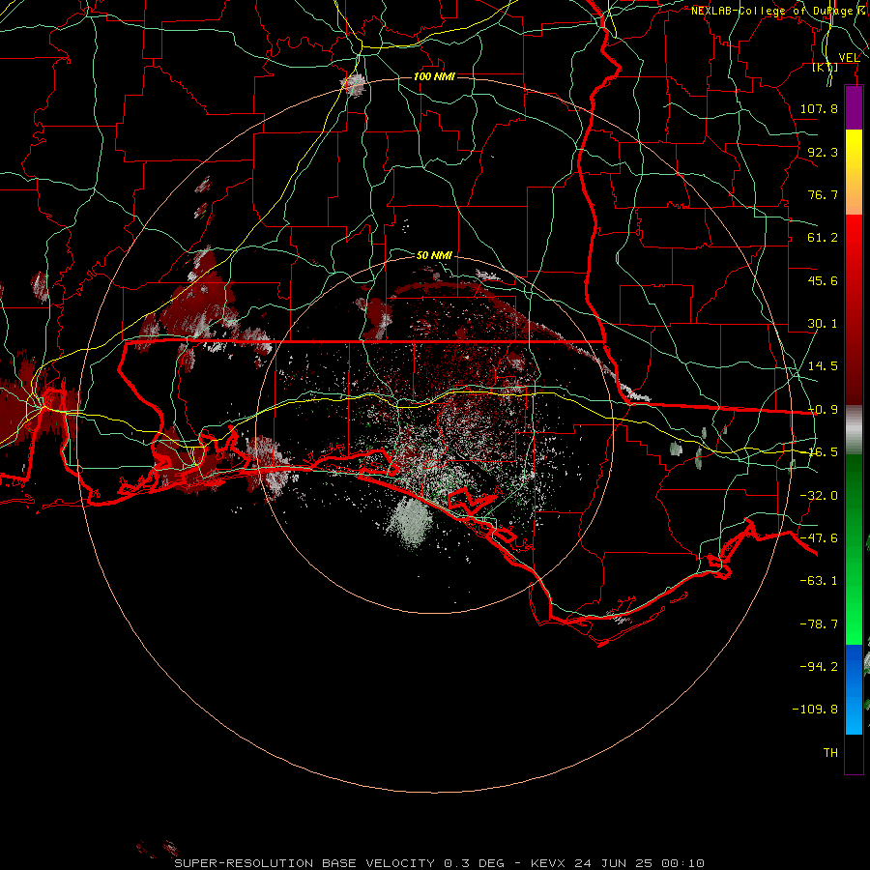This screenshot has width=870, height=870.
Task: Select the 14.5 value on the velocity scale
Action: pos(823,366)
